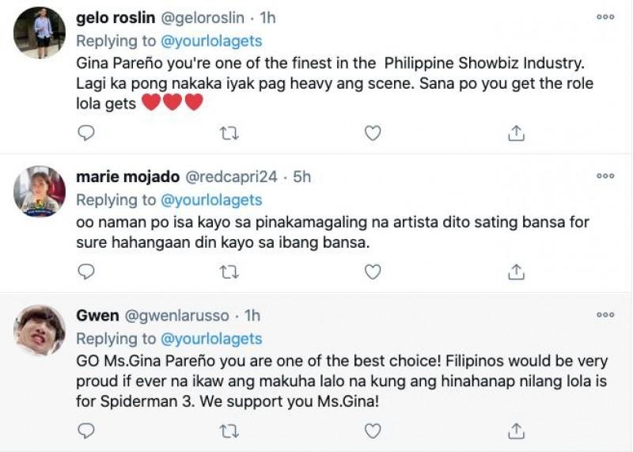Like gelo roslin's tweet
The width and height of the screenshot is (633, 452).
click(373, 134)
